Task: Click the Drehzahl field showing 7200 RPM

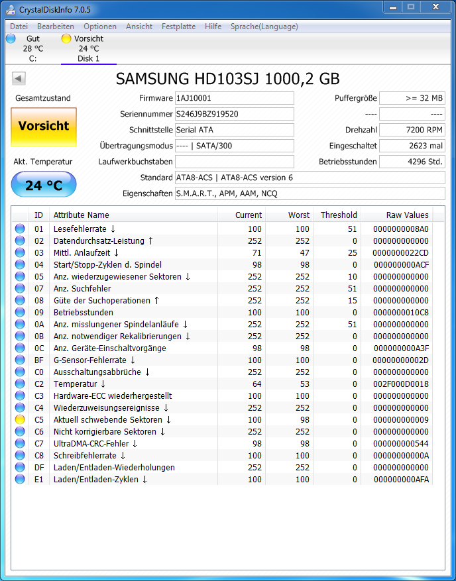Action: 412,130
